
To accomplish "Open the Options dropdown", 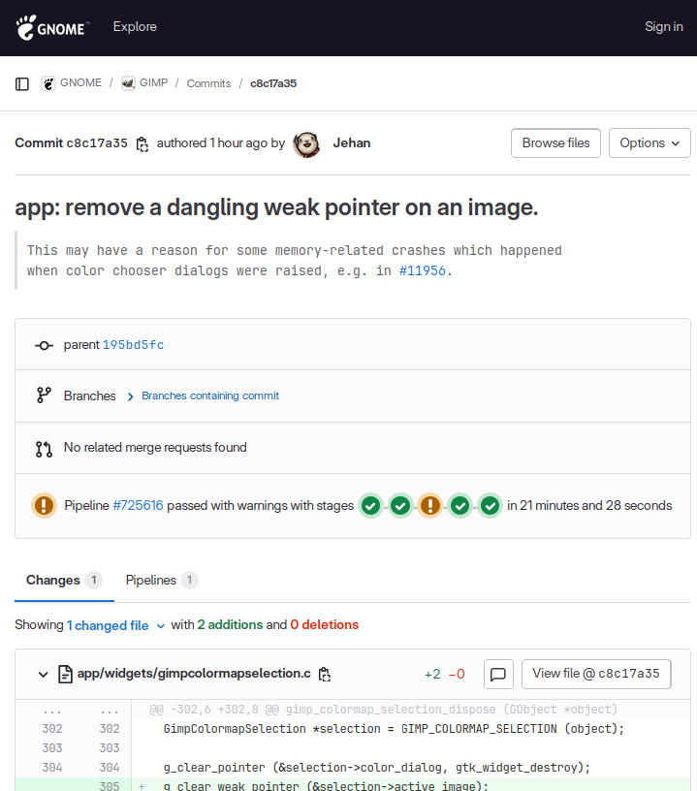I will pyautogui.click(x=649, y=143).
